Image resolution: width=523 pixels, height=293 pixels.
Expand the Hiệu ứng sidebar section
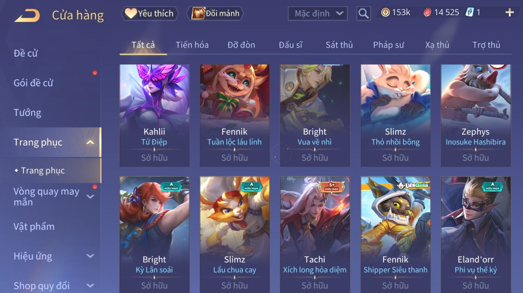90,256
